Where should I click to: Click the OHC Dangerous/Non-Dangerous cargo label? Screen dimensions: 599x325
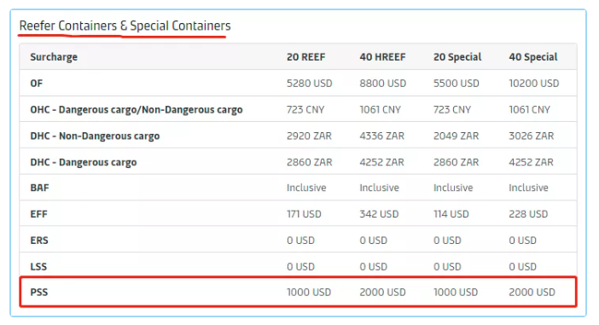(x=137, y=109)
